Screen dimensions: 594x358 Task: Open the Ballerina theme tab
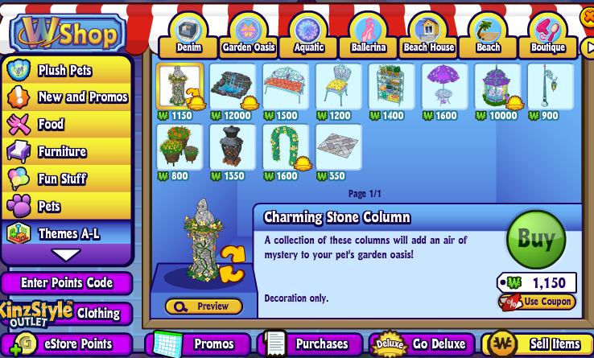click(x=368, y=38)
